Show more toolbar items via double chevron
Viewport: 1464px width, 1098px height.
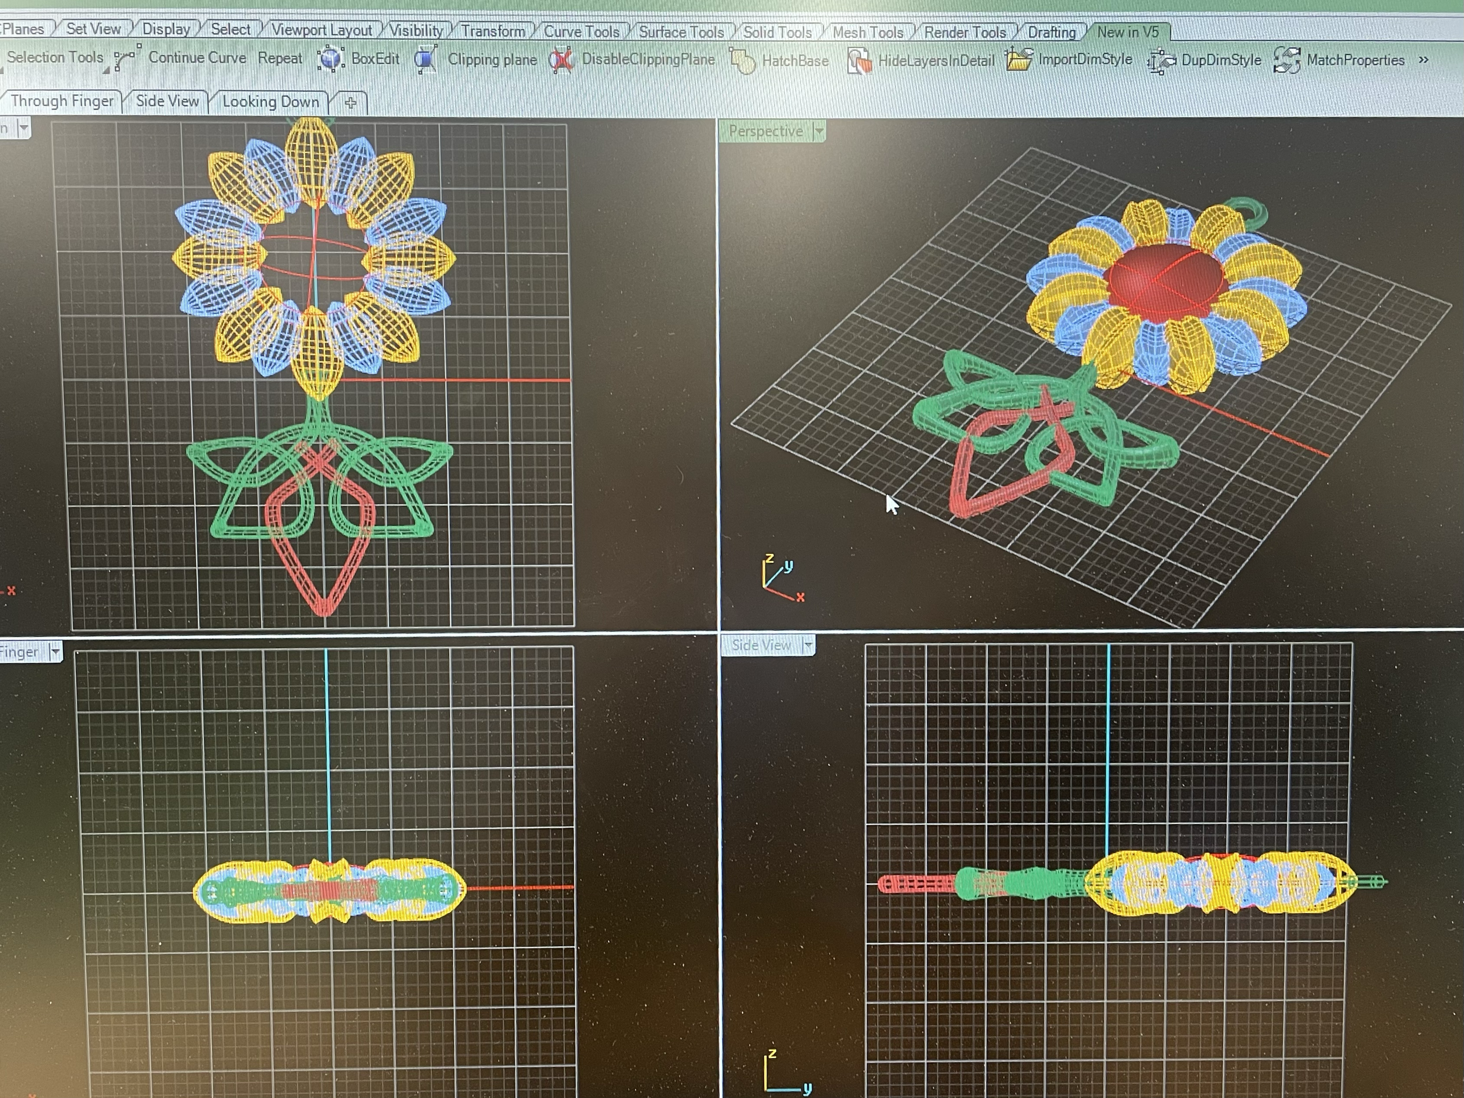(x=1424, y=60)
